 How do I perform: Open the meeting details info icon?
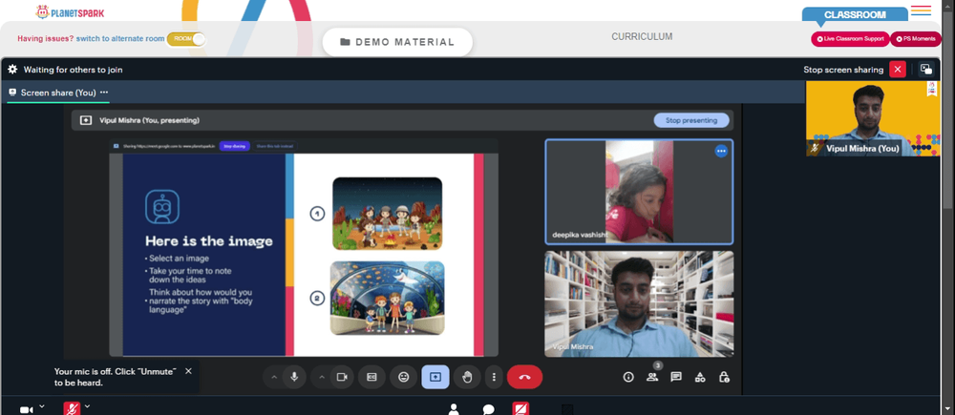pyautogui.click(x=628, y=377)
